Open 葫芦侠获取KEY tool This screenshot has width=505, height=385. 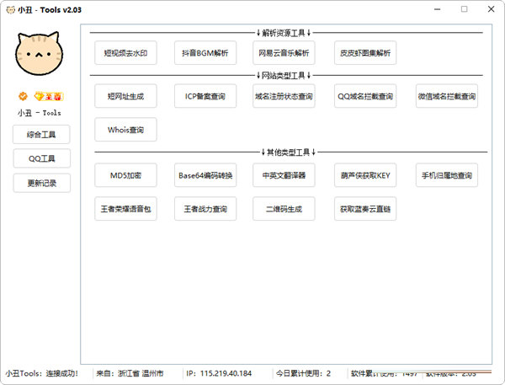(x=365, y=175)
